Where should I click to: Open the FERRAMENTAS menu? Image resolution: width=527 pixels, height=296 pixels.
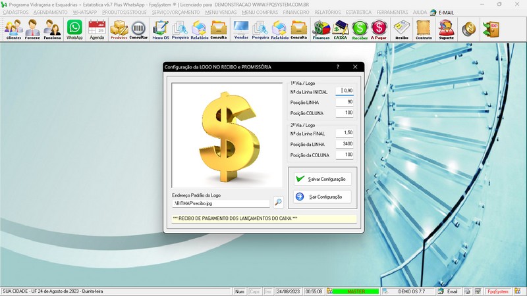pos(392,12)
